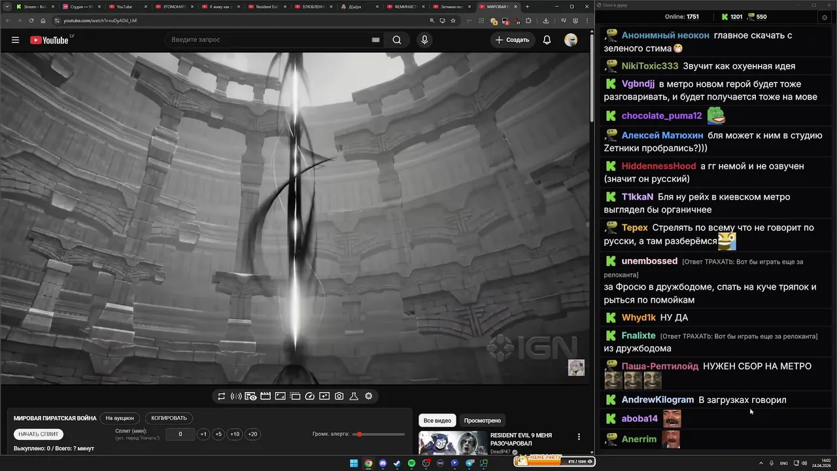Add +1 minute to split
Image resolution: width=837 pixels, height=471 pixels.
coord(203,434)
